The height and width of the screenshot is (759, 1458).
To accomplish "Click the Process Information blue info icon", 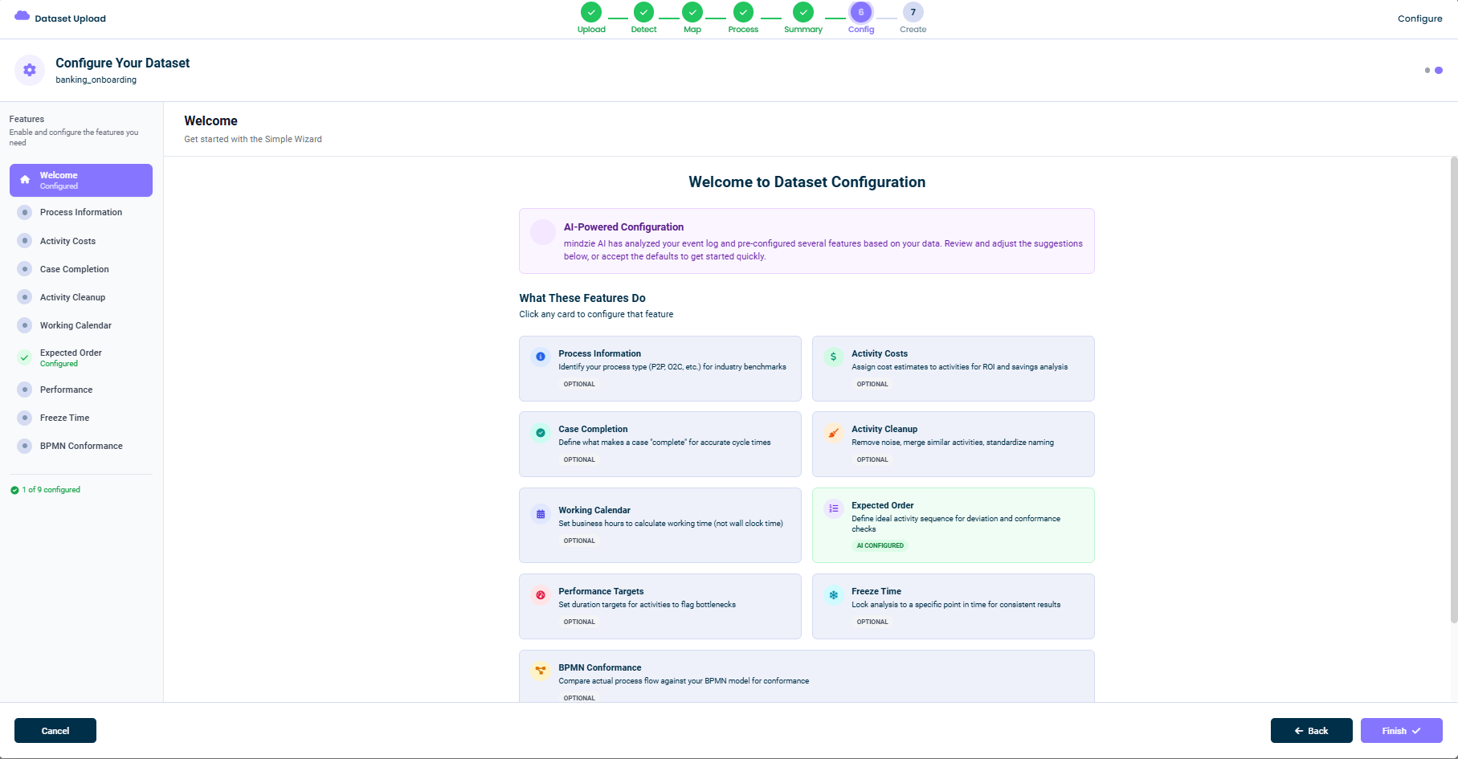I will (541, 356).
